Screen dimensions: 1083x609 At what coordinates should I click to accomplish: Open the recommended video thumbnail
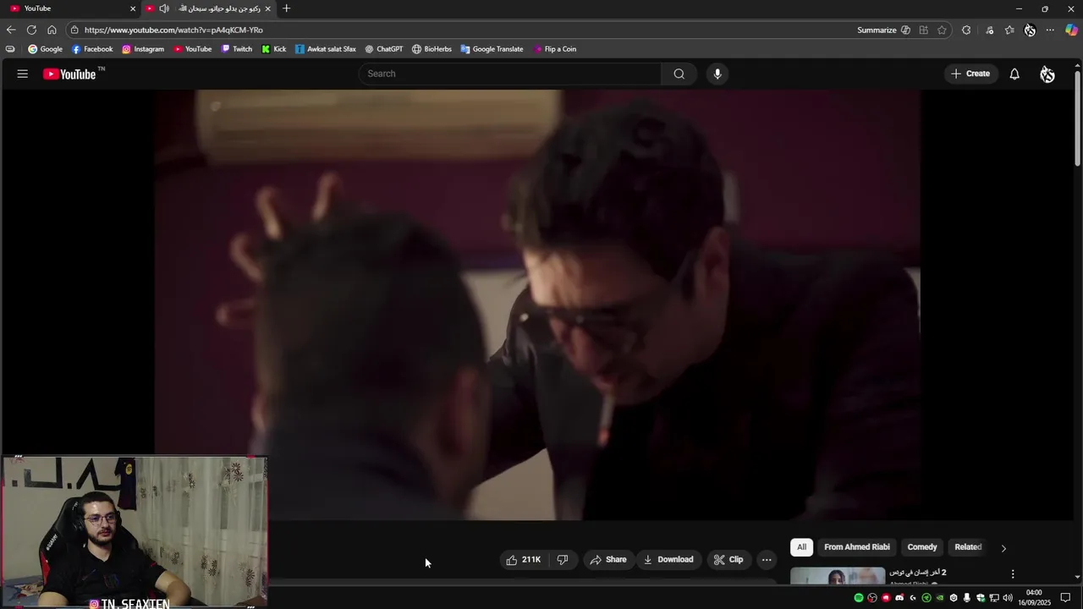(838, 576)
